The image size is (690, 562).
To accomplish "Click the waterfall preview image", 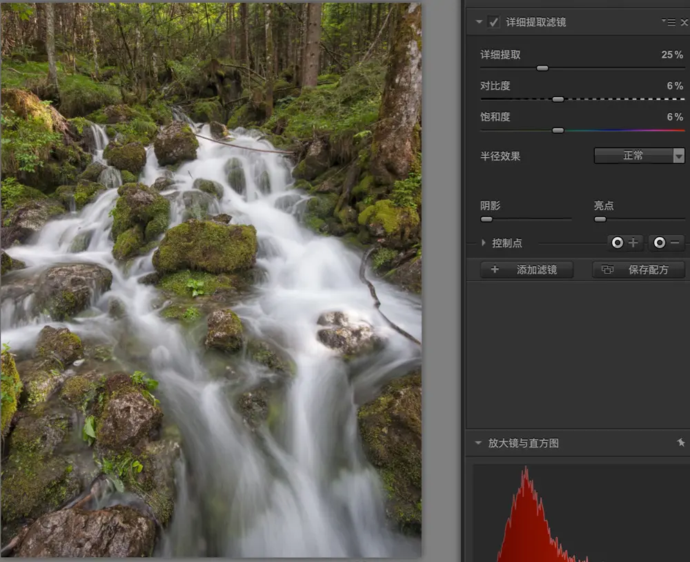I will (210, 280).
